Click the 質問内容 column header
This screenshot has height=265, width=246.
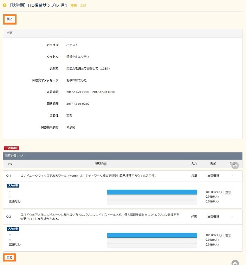[101, 164]
